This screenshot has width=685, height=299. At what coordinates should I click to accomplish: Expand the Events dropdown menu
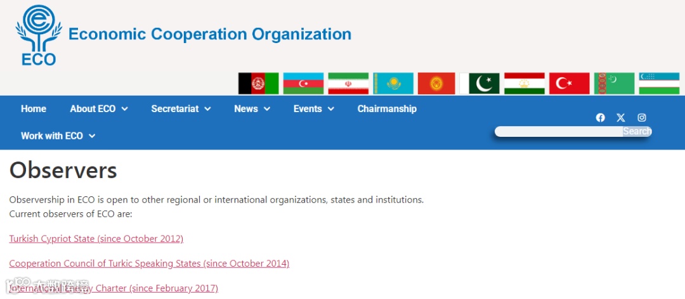click(314, 109)
